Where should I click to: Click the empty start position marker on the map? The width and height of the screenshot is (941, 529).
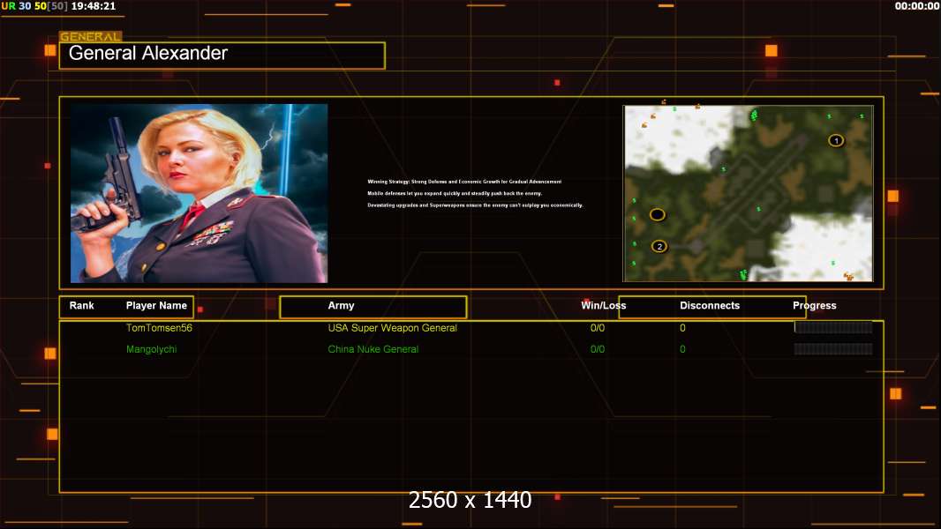(657, 214)
